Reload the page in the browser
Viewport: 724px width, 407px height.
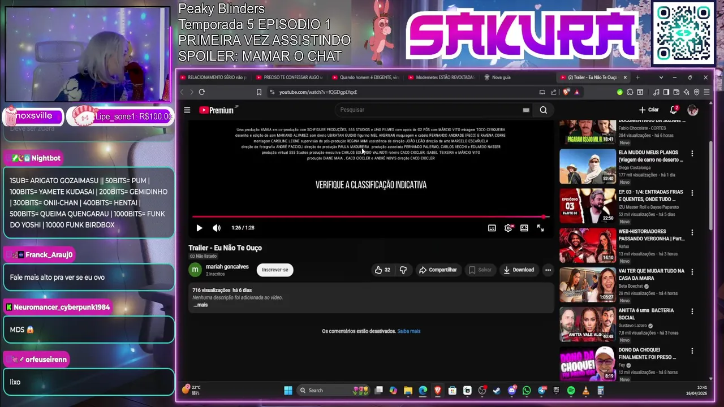click(x=202, y=92)
